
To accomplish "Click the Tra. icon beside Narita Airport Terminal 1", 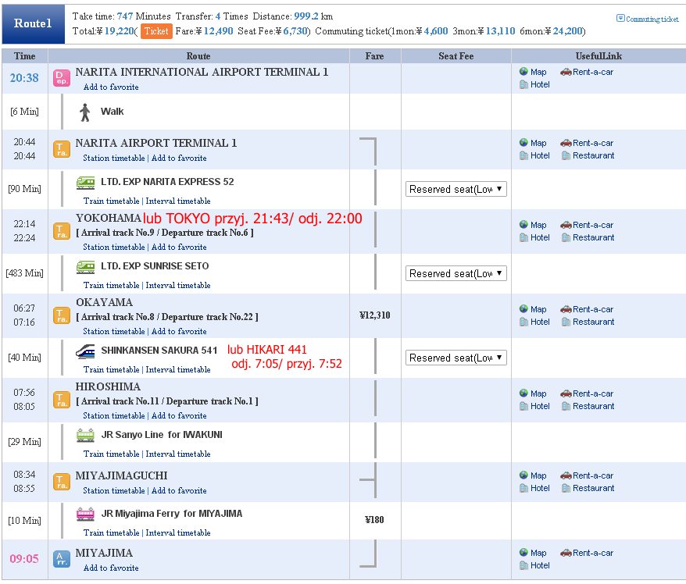I will [62, 149].
